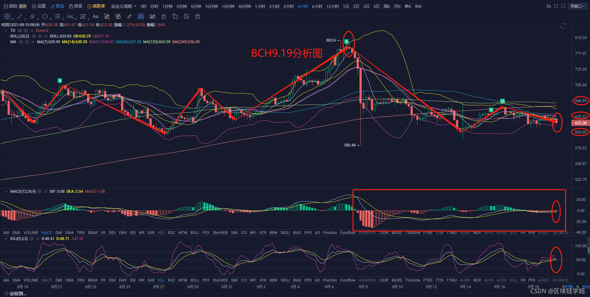Remove the MACD indicator with X

click(46, 191)
